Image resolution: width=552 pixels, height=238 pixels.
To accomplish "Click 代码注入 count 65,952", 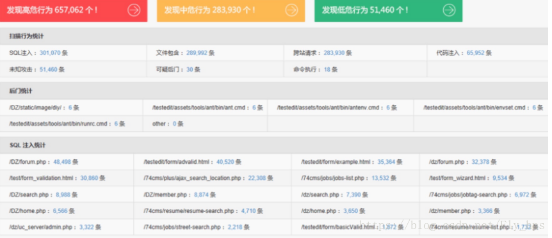I will pyautogui.click(x=475, y=53).
